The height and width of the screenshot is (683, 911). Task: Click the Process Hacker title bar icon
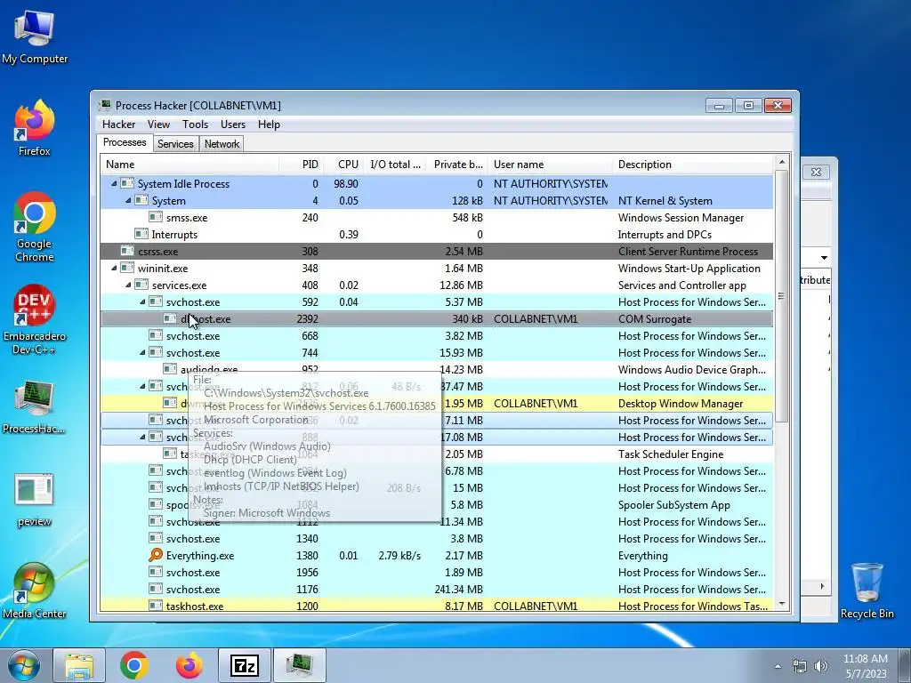click(105, 105)
